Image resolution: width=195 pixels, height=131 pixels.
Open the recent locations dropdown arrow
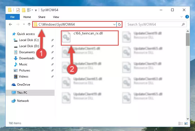tap(24, 24)
